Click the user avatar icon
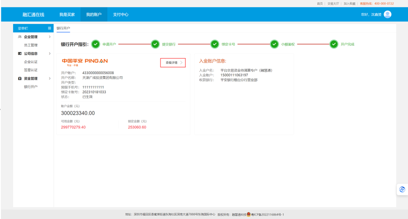408x219 pixels. pos(387,14)
